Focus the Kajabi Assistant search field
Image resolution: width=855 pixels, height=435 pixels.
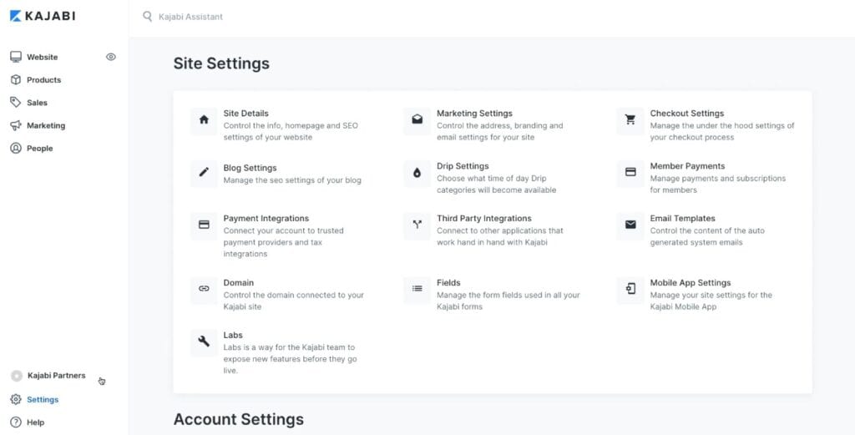191,17
